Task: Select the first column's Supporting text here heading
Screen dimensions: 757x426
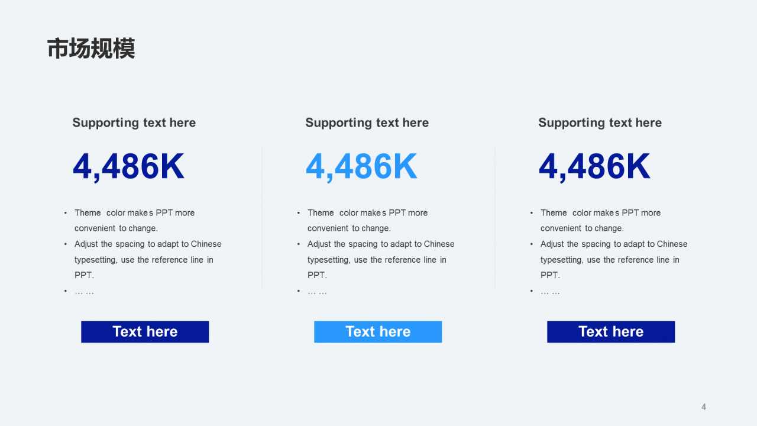Action: coord(134,123)
